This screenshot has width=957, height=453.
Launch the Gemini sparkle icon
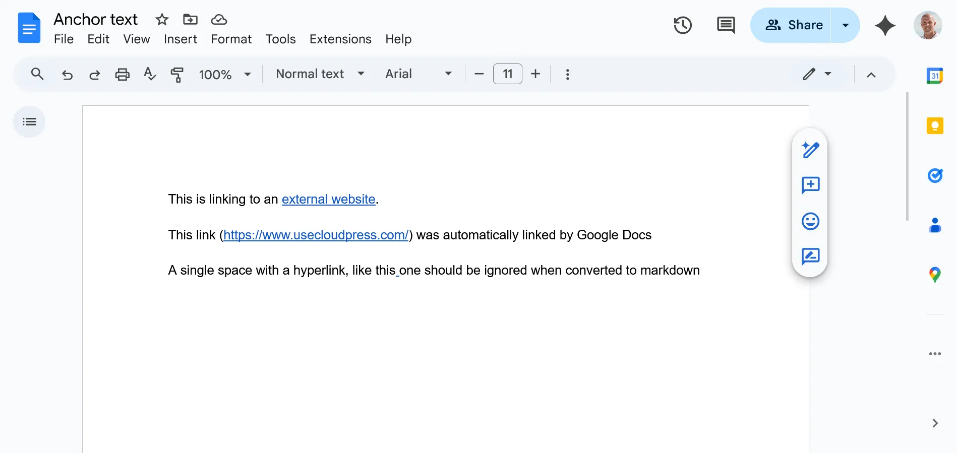pos(885,25)
